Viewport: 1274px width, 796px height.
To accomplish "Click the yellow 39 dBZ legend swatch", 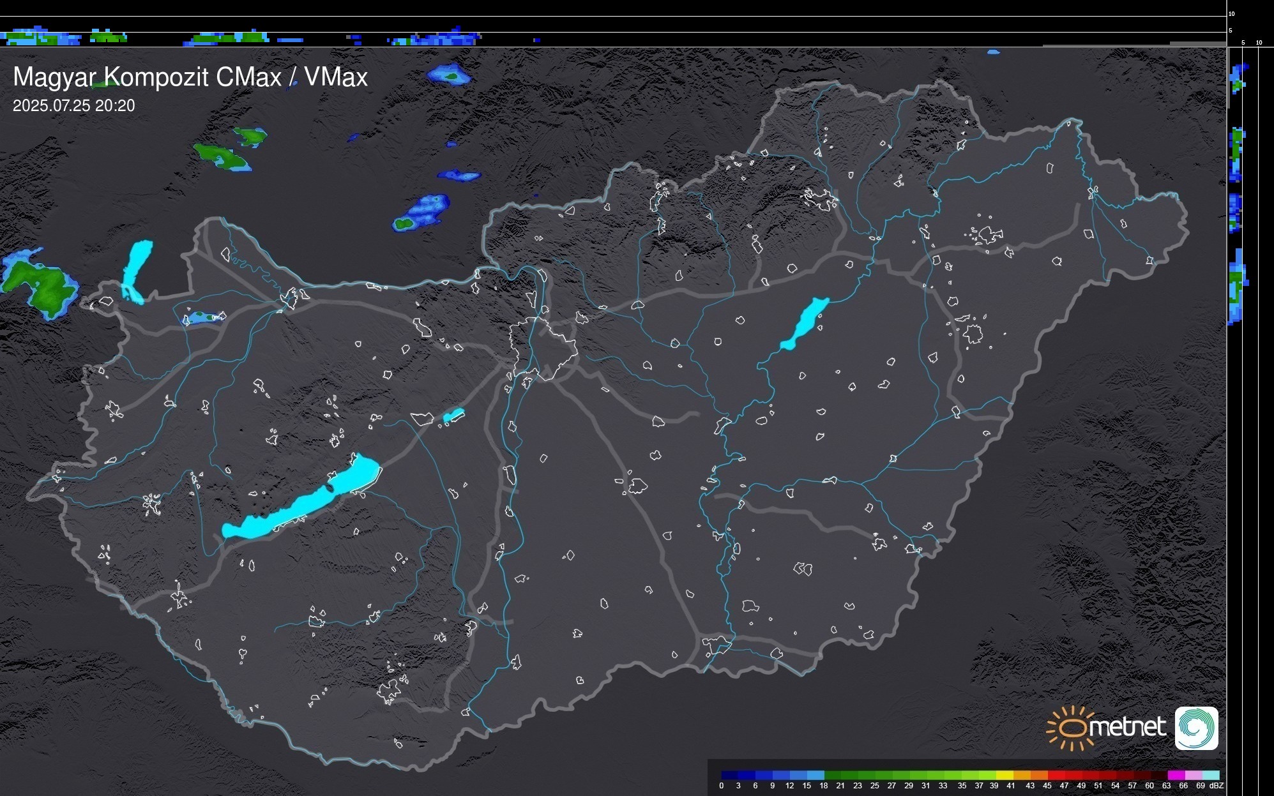I will pyautogui.click(x=1005, y=775).
